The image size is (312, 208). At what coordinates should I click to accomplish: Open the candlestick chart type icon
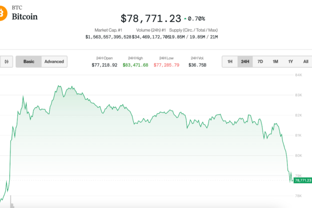(7, 61)
